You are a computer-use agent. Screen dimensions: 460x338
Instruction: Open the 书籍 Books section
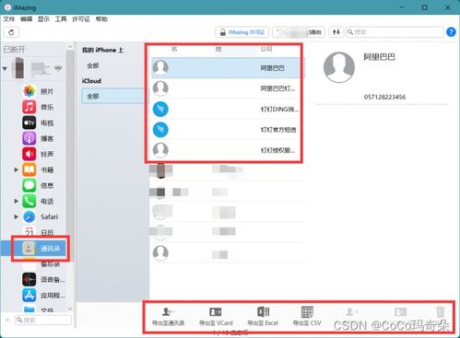39,169
